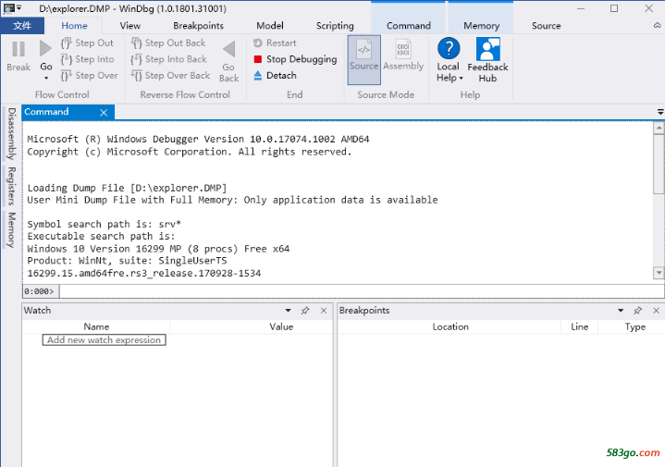Click the Go Back arrow icon
The width and height of the screenshot is (665, 467).
click(229, 49)
